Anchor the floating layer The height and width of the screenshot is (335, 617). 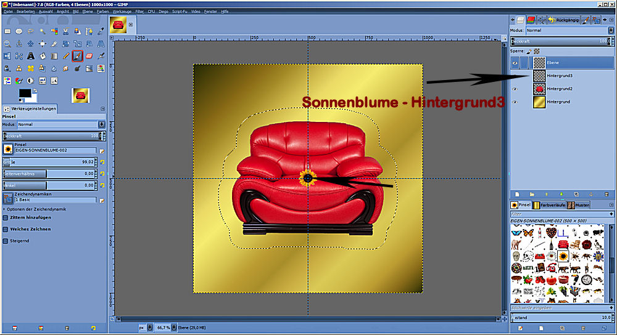pyautogui.click(x=591, y=195)
